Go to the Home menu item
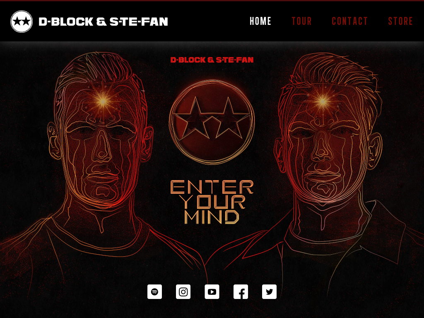Viewport: 424px width, 318px height. [x=260, y=21]
